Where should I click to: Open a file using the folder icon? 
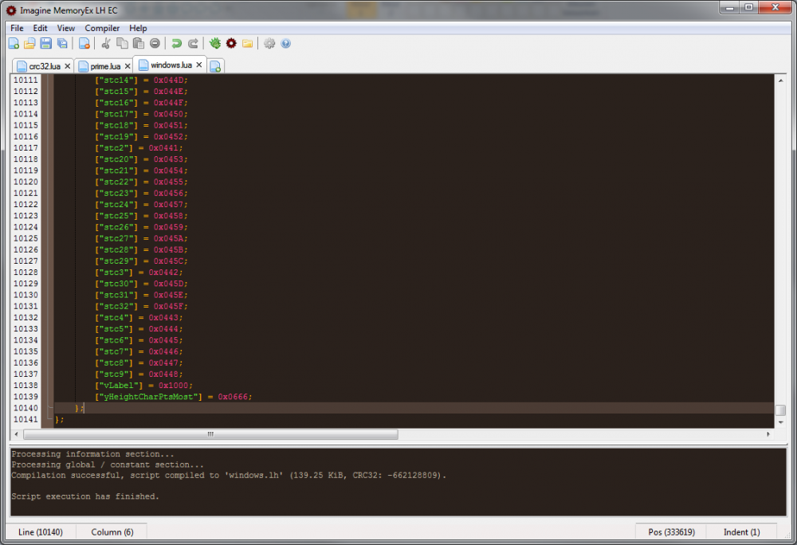(x=29, y=44)
